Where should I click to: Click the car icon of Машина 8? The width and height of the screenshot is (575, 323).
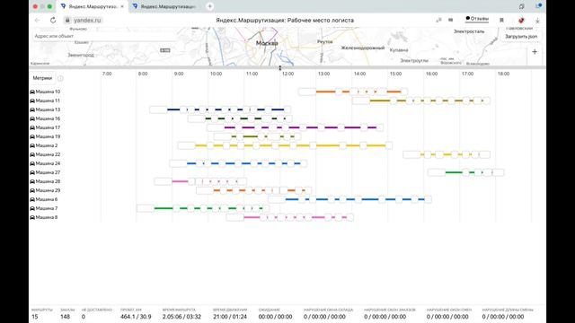[32, 217]
